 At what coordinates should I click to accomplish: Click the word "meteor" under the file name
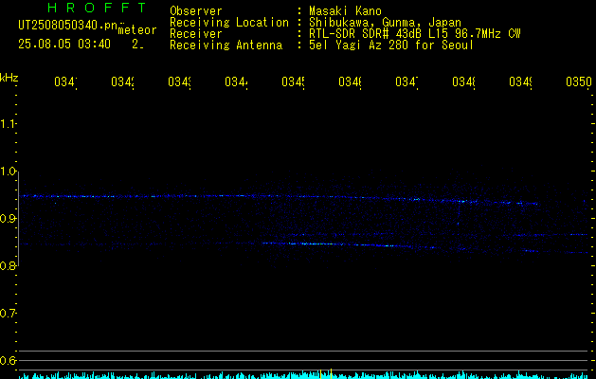click(137, 30)
